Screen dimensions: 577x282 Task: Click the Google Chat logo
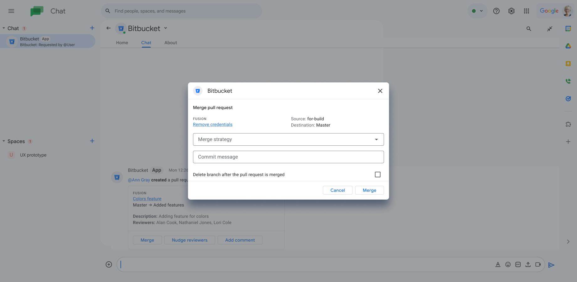(x=37, y=11)
